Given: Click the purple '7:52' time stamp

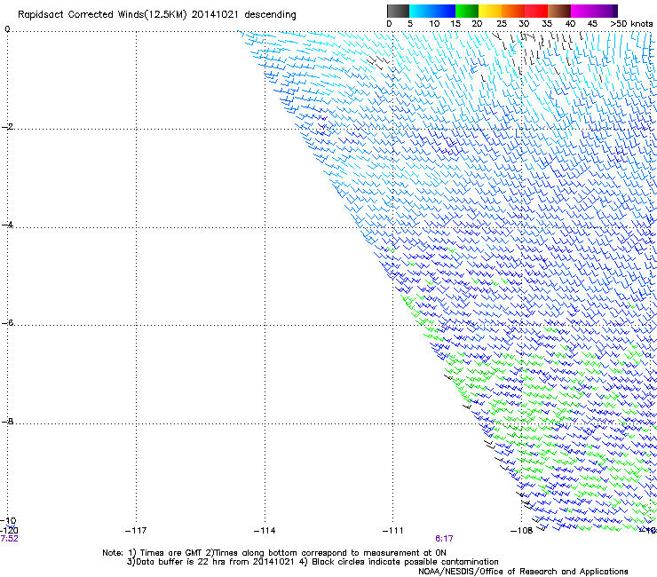Looking at the screenshot, I should [x=9, y=539].
